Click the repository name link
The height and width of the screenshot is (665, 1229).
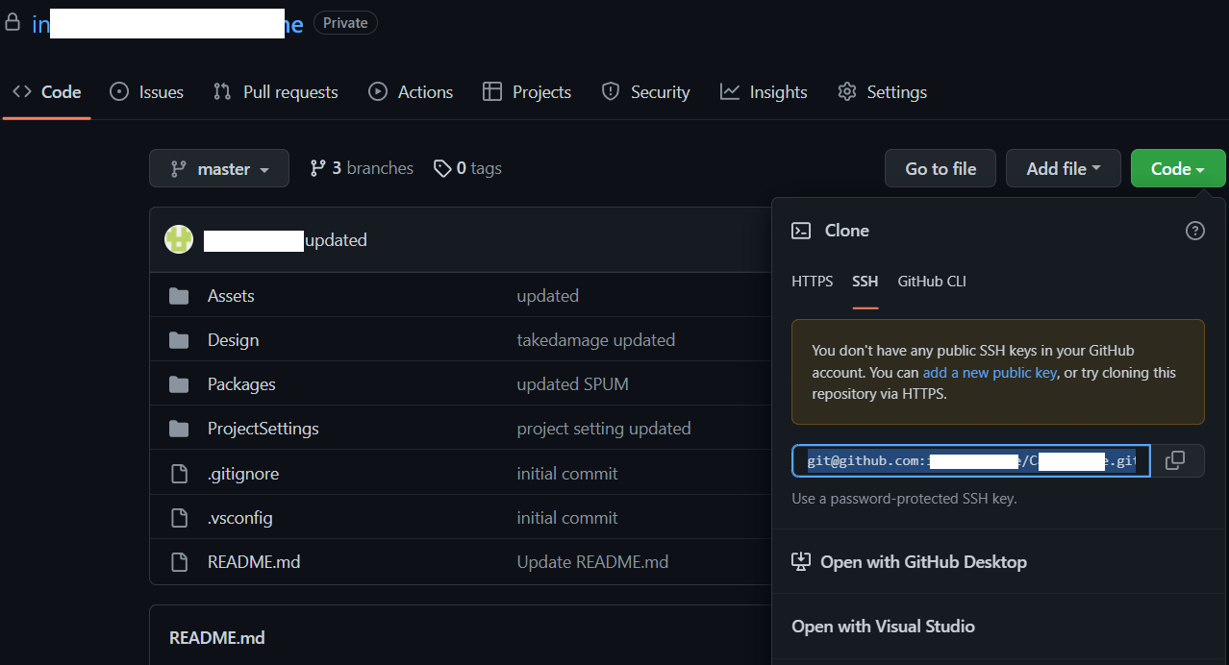click(167, 24)
